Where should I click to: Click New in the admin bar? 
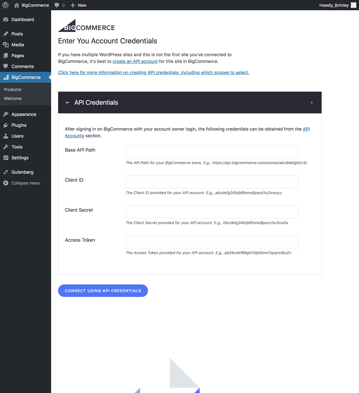pos(82,5)
